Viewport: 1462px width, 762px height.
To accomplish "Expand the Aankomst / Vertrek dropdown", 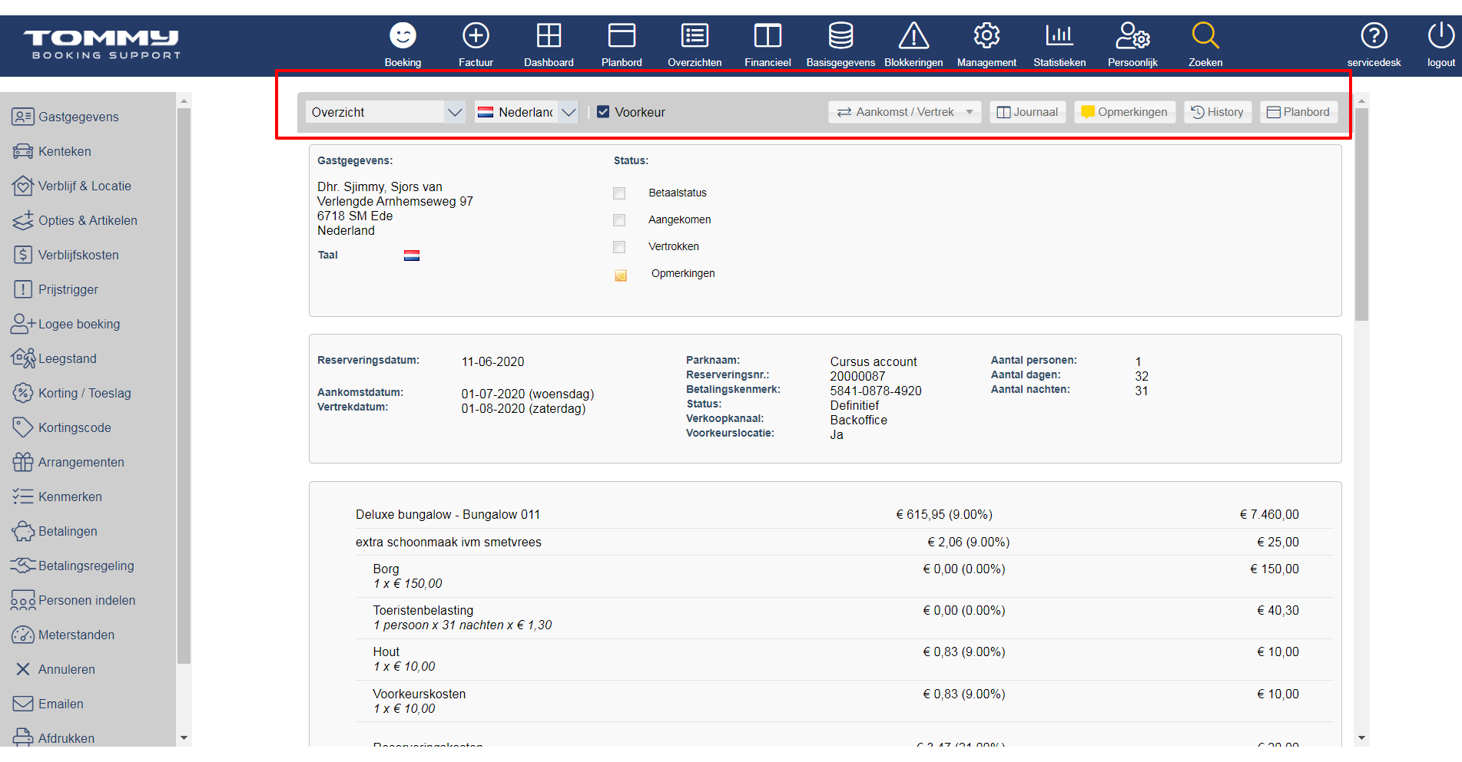I will pos(904,112).
